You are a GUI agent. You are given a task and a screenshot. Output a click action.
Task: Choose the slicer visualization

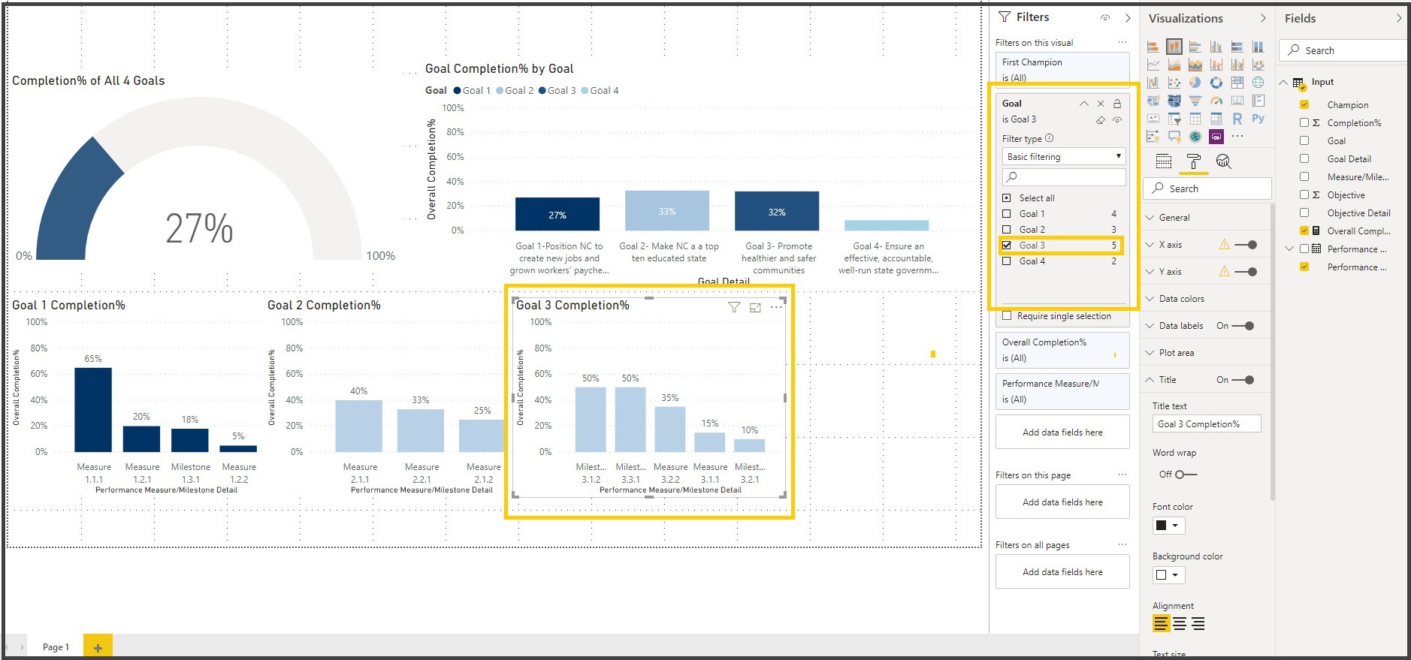tap(1174, 119)
